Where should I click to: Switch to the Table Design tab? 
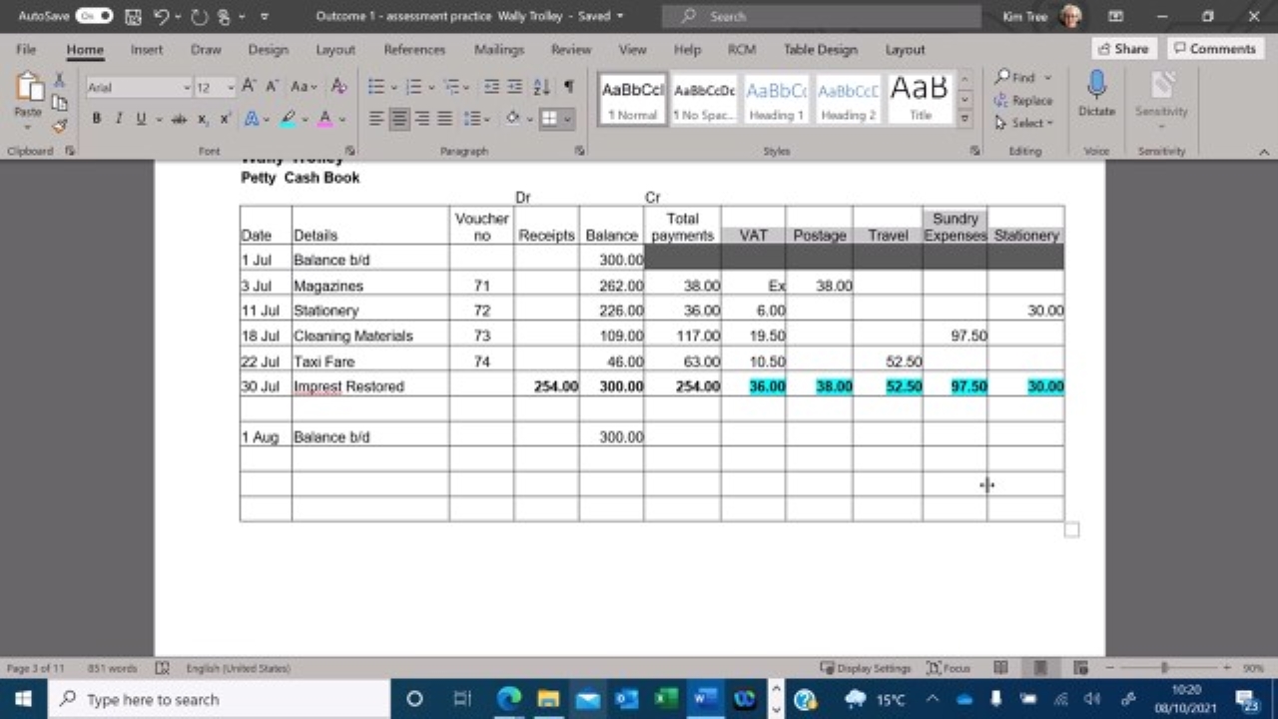pos(820,49)
